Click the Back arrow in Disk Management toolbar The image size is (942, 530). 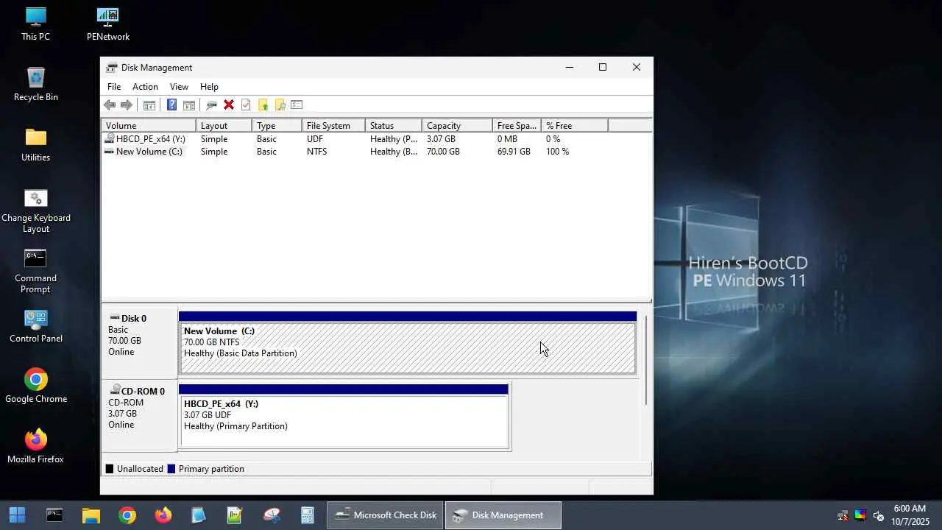(x=110, y=105)
